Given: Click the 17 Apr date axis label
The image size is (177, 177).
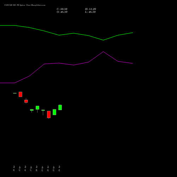Looking at the screenshot, I should pos(31,169).
